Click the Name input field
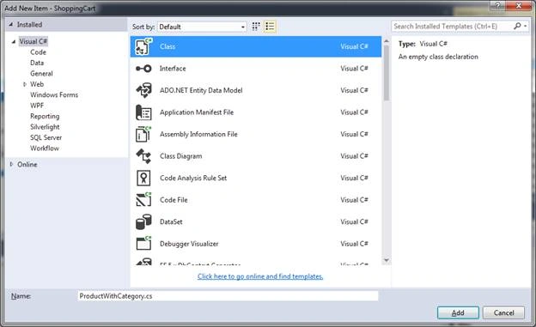Image resolution: width=536 pixels, height=327 pixels. [x=228, y=296]
